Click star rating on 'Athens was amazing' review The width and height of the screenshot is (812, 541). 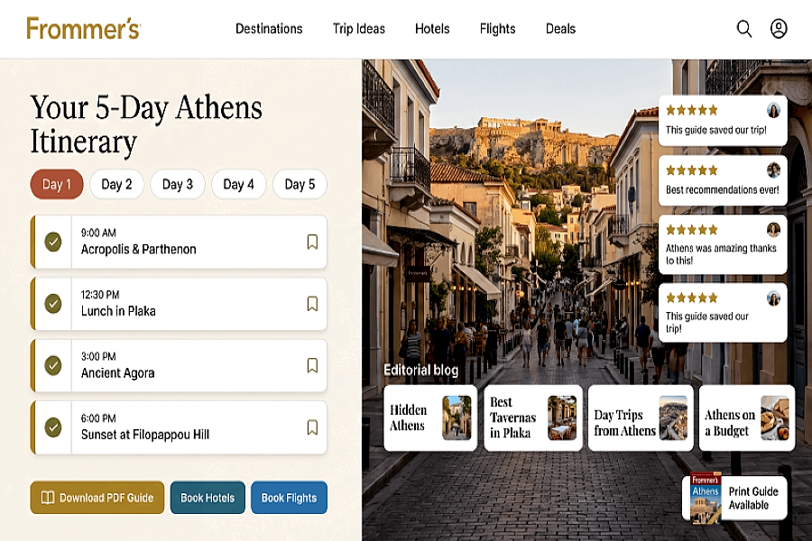point(692,230)
